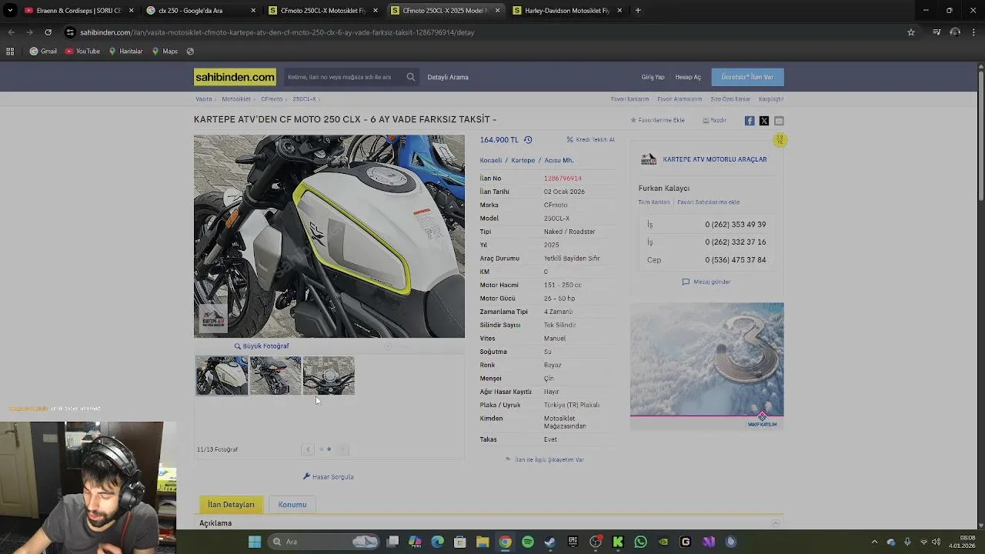Click Favori İlanlarım link

point(630,99)
